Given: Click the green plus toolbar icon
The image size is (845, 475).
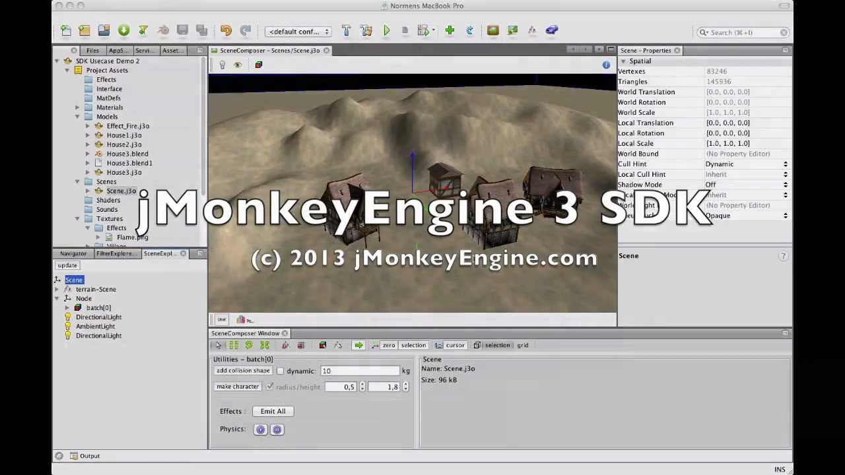Looking at the screenshot, I should (x=450, y=30).
